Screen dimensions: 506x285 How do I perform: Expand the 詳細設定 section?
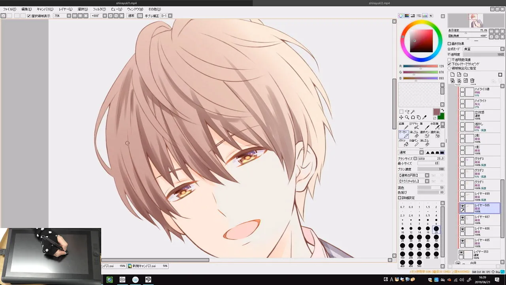[x=406, y=198]
